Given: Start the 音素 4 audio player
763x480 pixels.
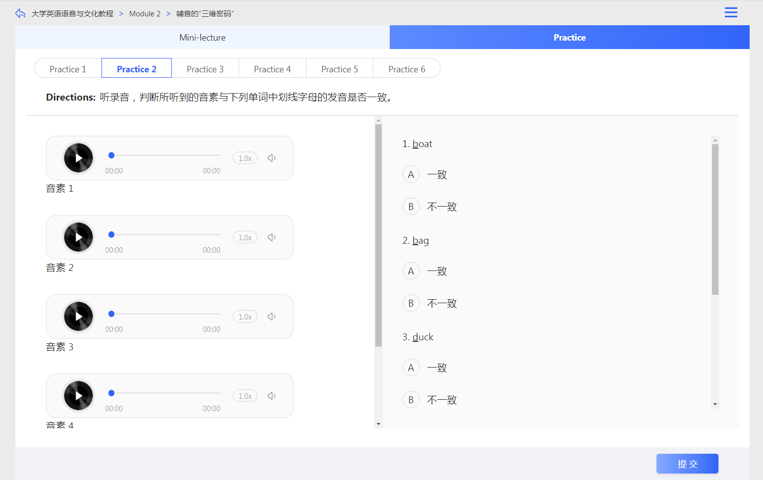Looking at the screenshot, I should click(x=78, y=396).
